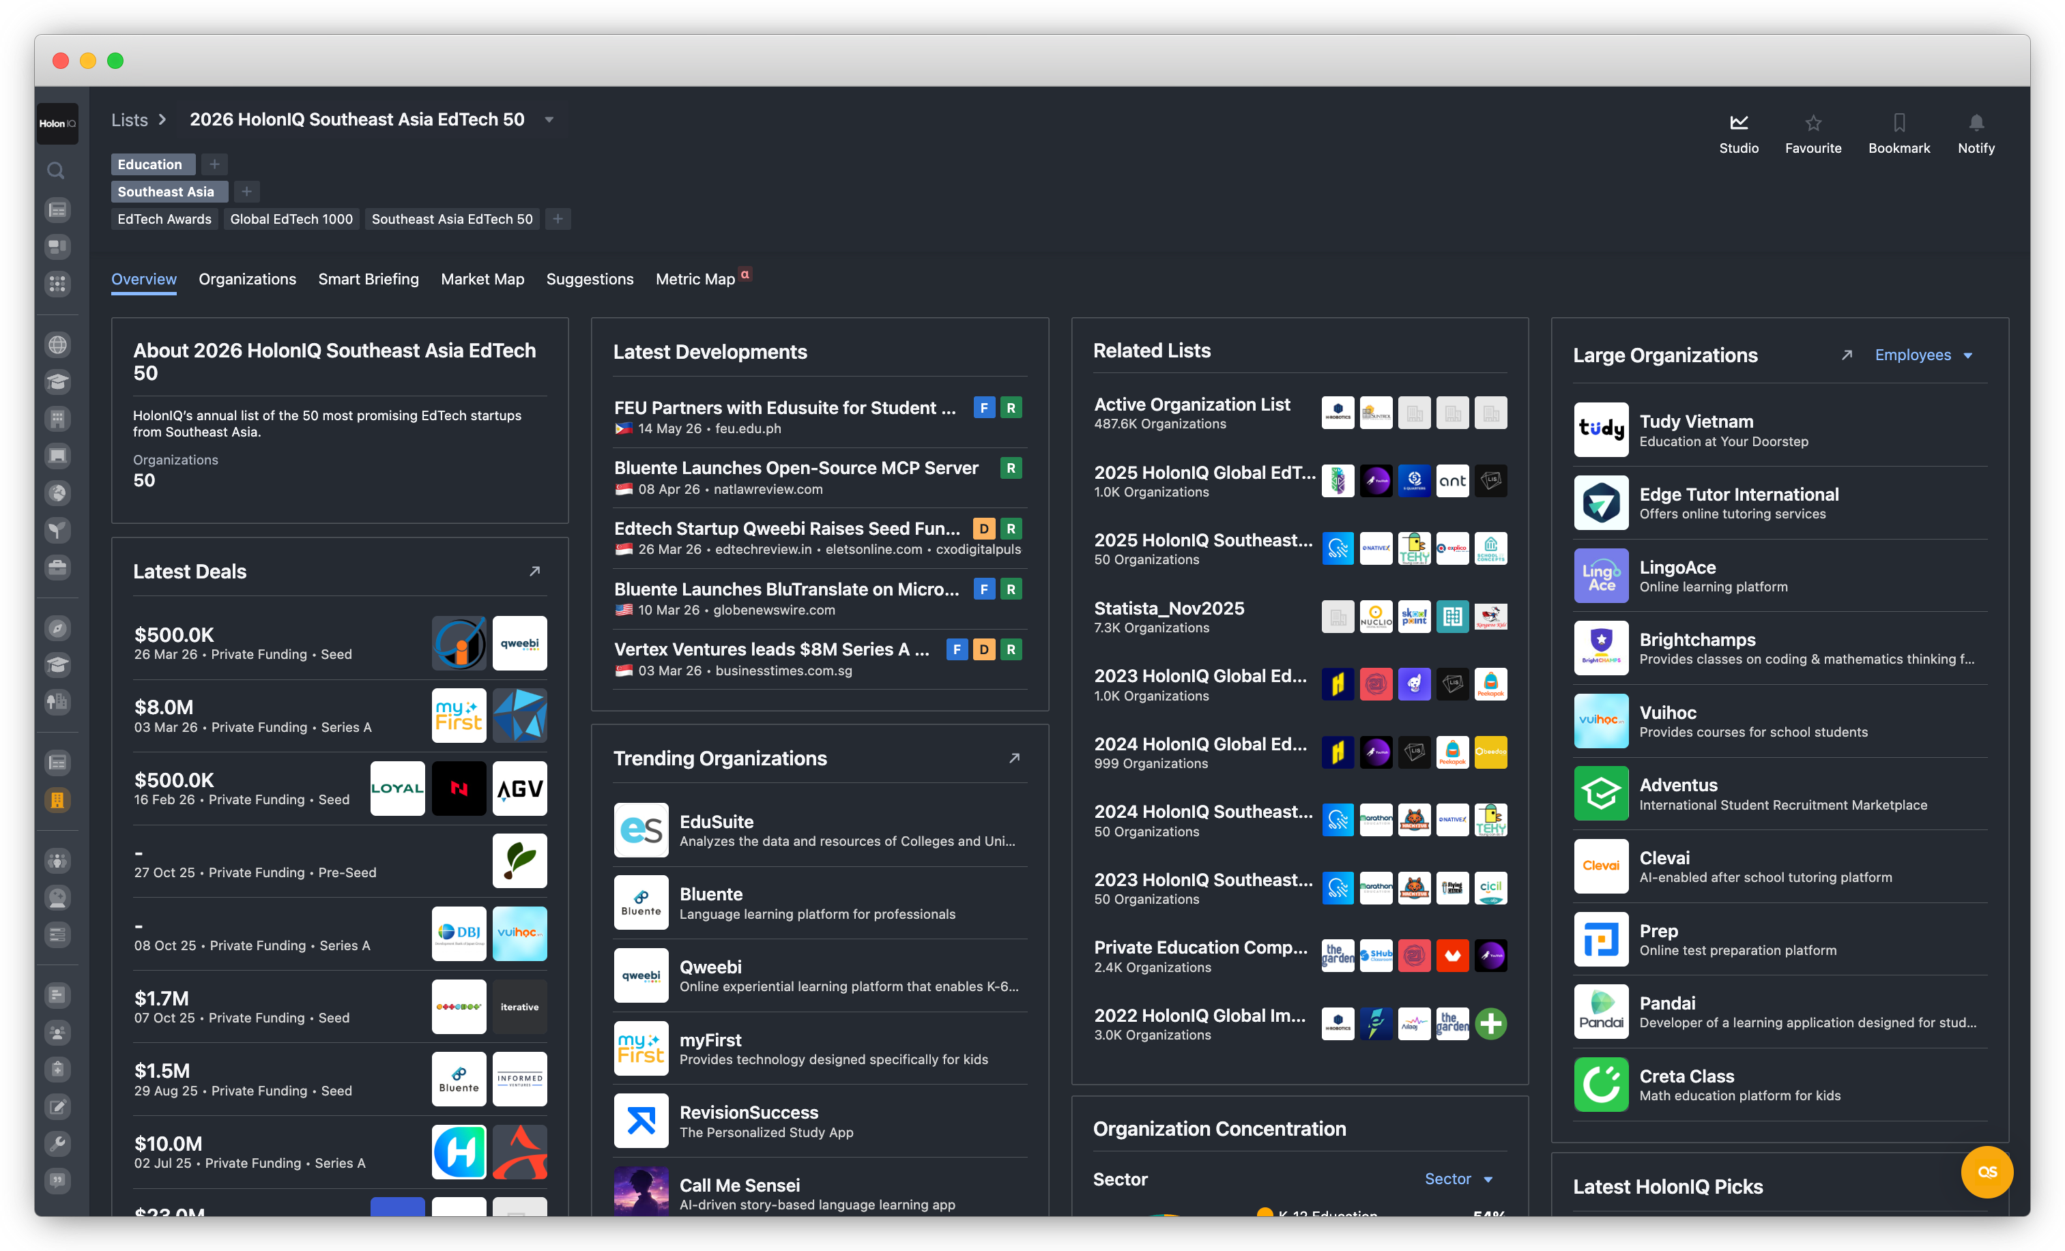
Task: Expand the Latest Deals panel arrow
Action: pos(535,572)
